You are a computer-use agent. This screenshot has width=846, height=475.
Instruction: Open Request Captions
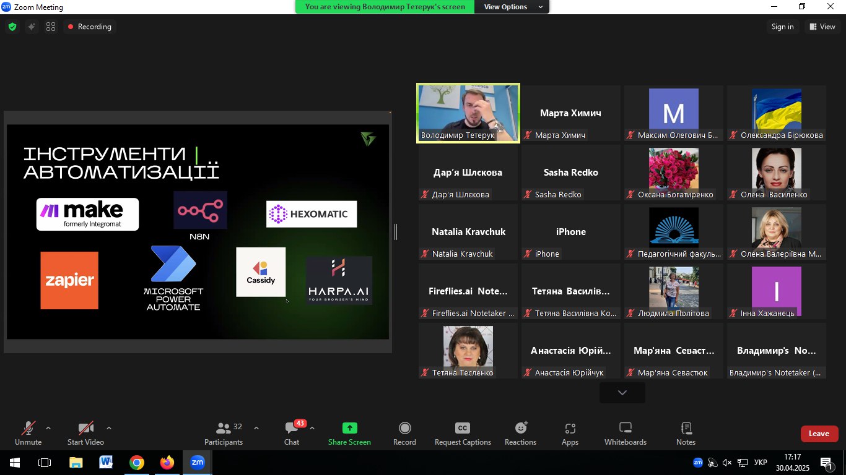pos(463,433)
